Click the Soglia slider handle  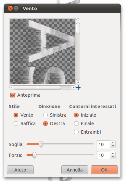point(41,144)
